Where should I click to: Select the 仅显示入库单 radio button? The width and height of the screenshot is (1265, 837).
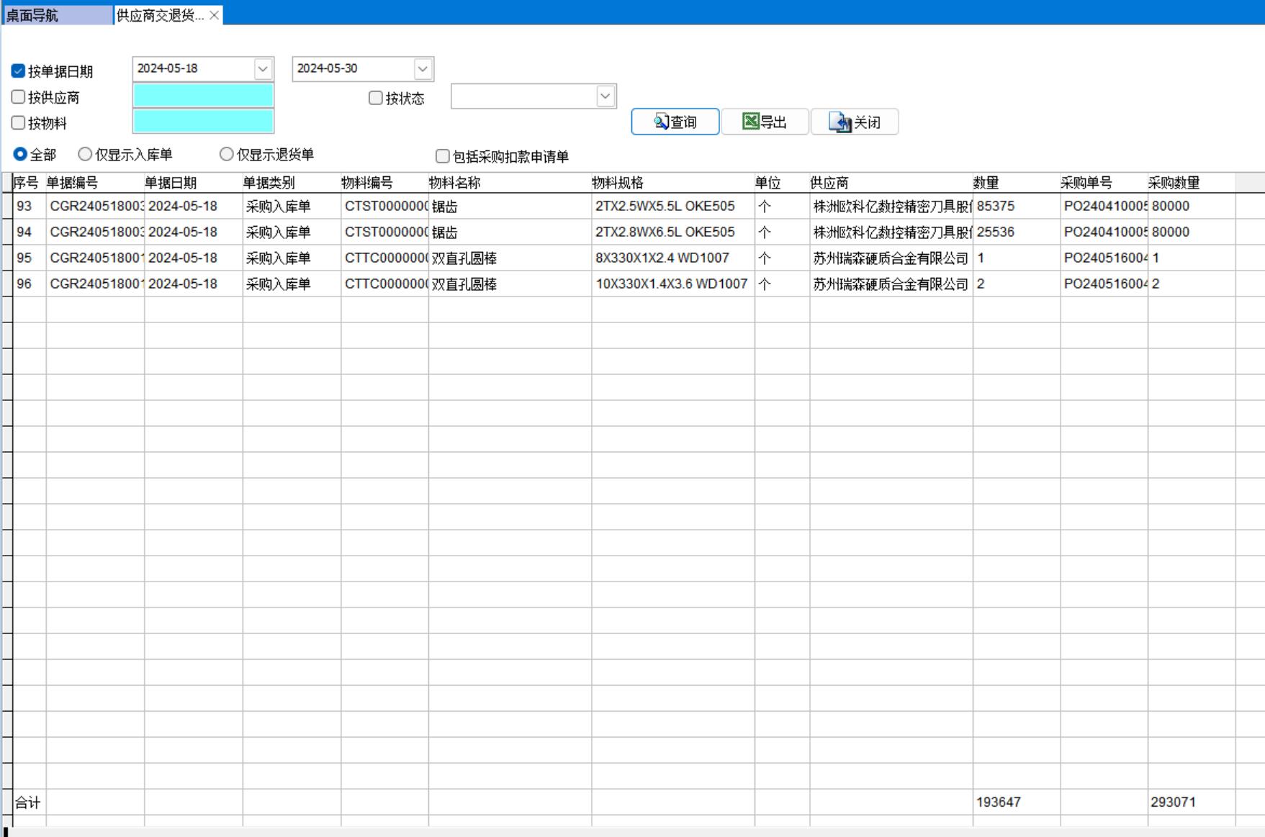click(85, 154)
